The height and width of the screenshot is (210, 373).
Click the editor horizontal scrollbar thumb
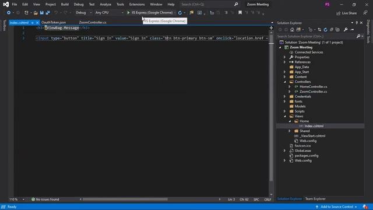(x=125, y=199)
